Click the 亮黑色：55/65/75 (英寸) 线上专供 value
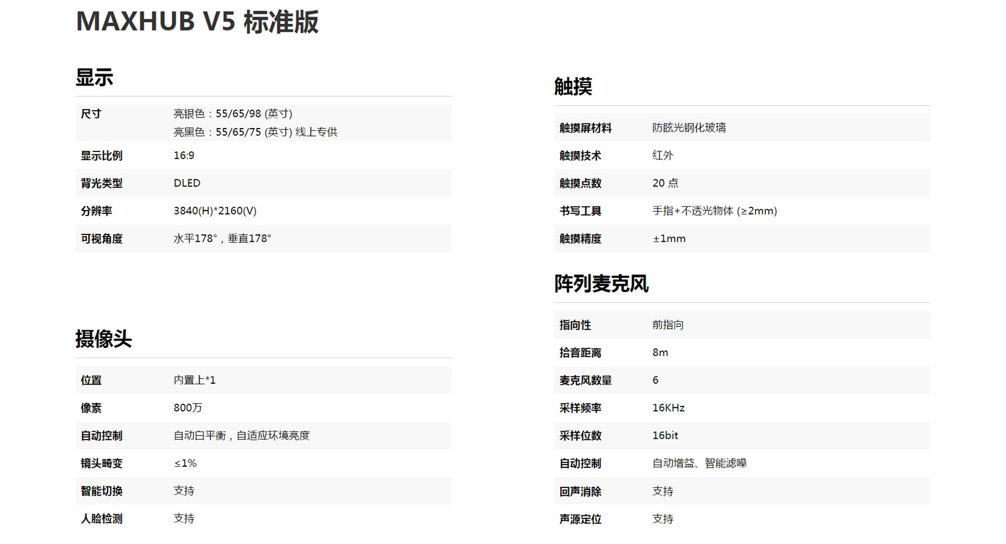1006x544 pixels. point(255,132)
